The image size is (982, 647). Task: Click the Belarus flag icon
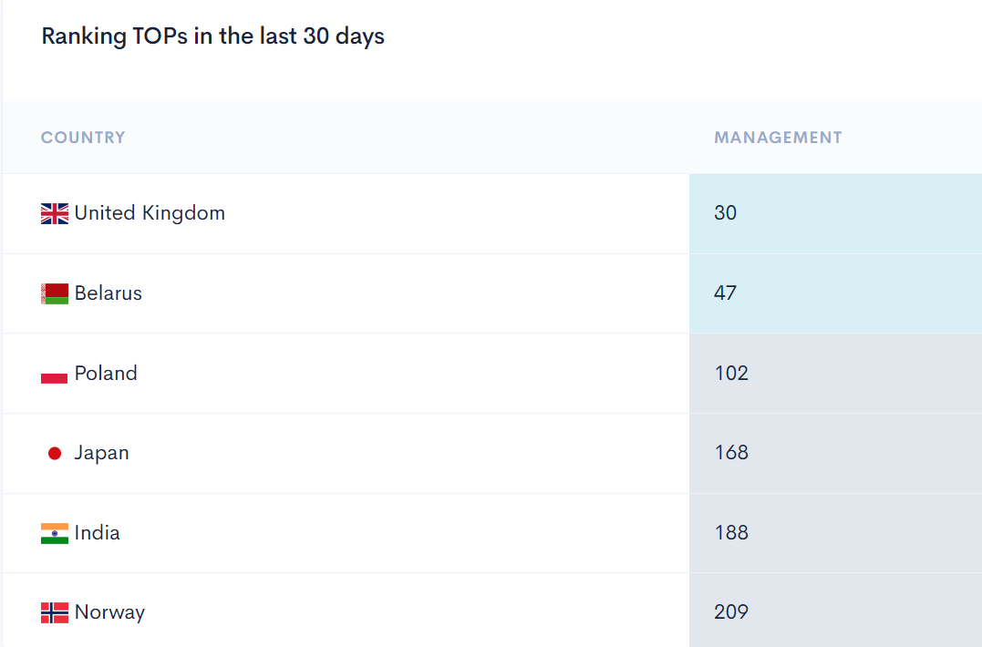tap(55, 293)
